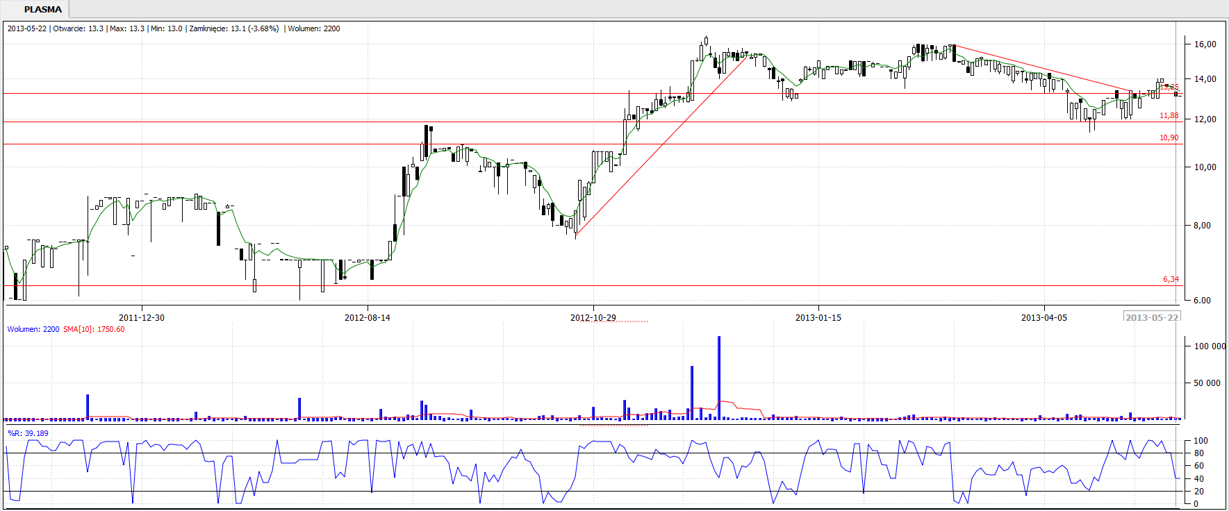Click the 6,34 horizontal level label
Viewport: 1229px width, 511px height.
1171,279
